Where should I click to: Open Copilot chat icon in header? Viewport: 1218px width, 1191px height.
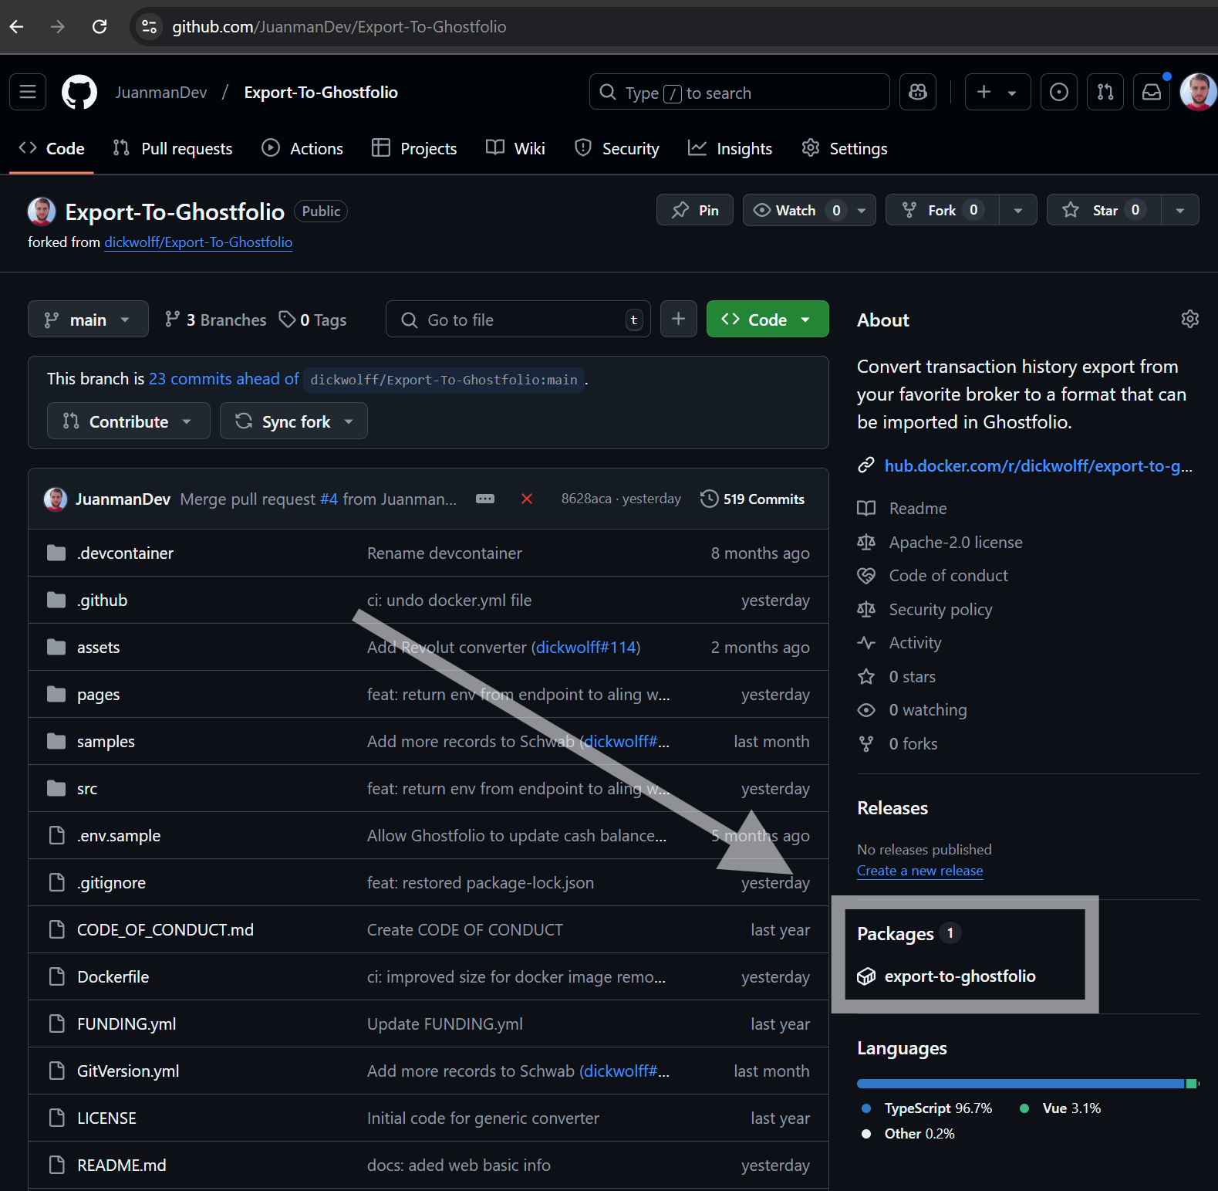coord(918,93)
